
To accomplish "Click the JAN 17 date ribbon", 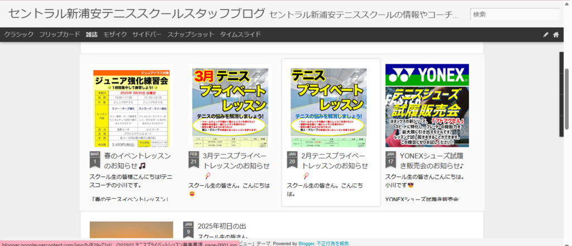I will [390, 160].
